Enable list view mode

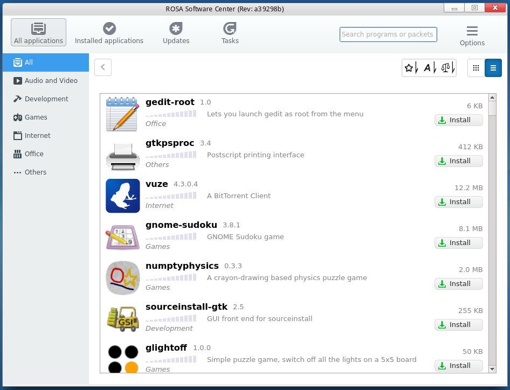493,68
